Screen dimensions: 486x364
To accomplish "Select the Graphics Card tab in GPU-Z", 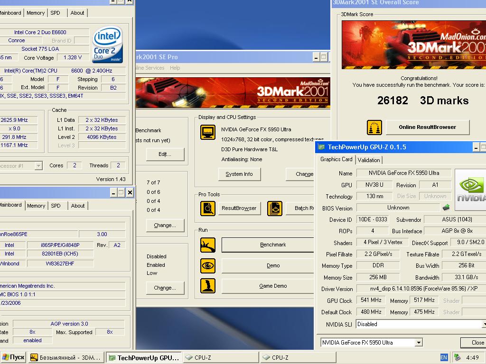I will tap(336, 159).
